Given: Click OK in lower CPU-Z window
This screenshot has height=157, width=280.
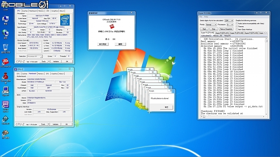Looking at the screenshot, I should pos(66,124).
